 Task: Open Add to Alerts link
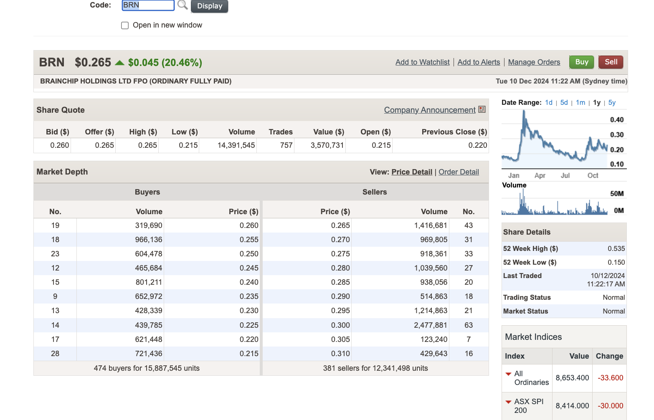click(x=479, y=62)
